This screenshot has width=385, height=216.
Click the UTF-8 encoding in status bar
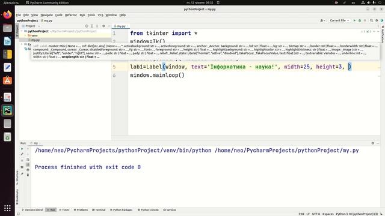coord(316,214)
